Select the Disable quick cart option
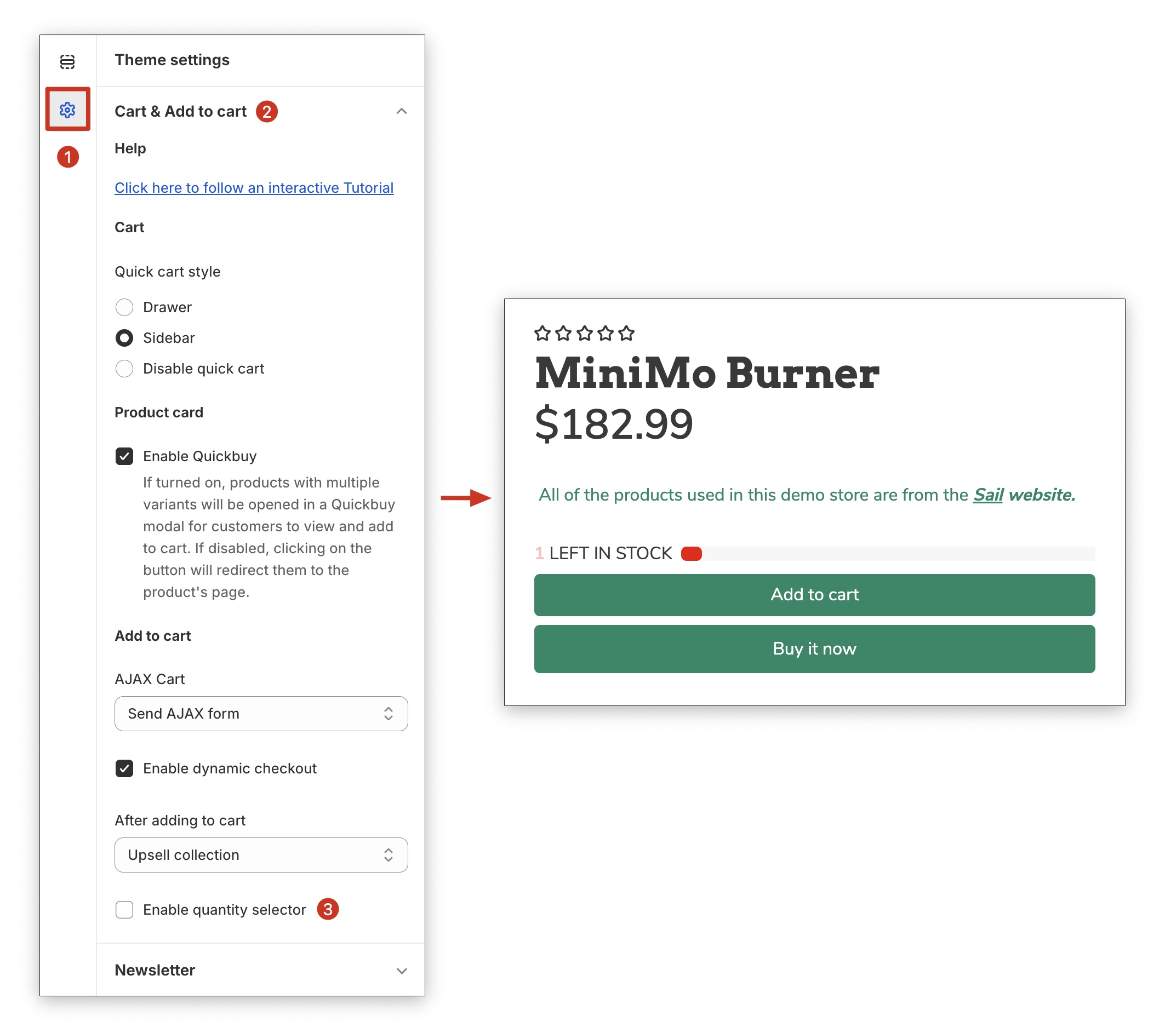 point(124,369)
